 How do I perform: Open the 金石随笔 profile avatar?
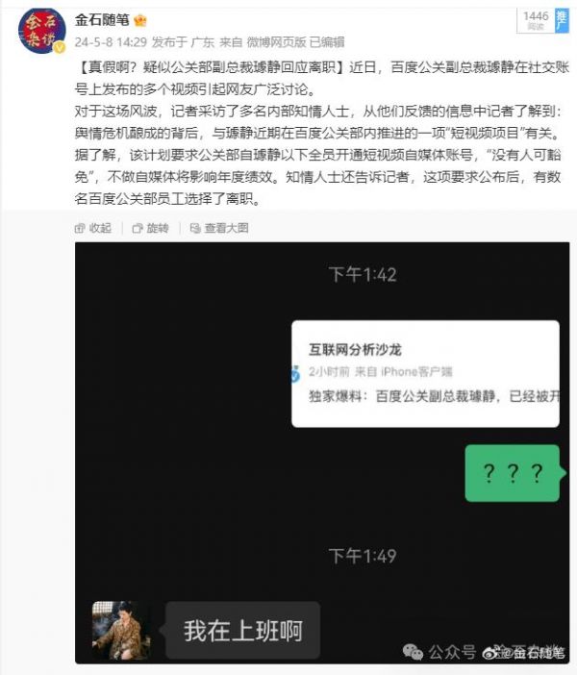click(x=41, y=31)
